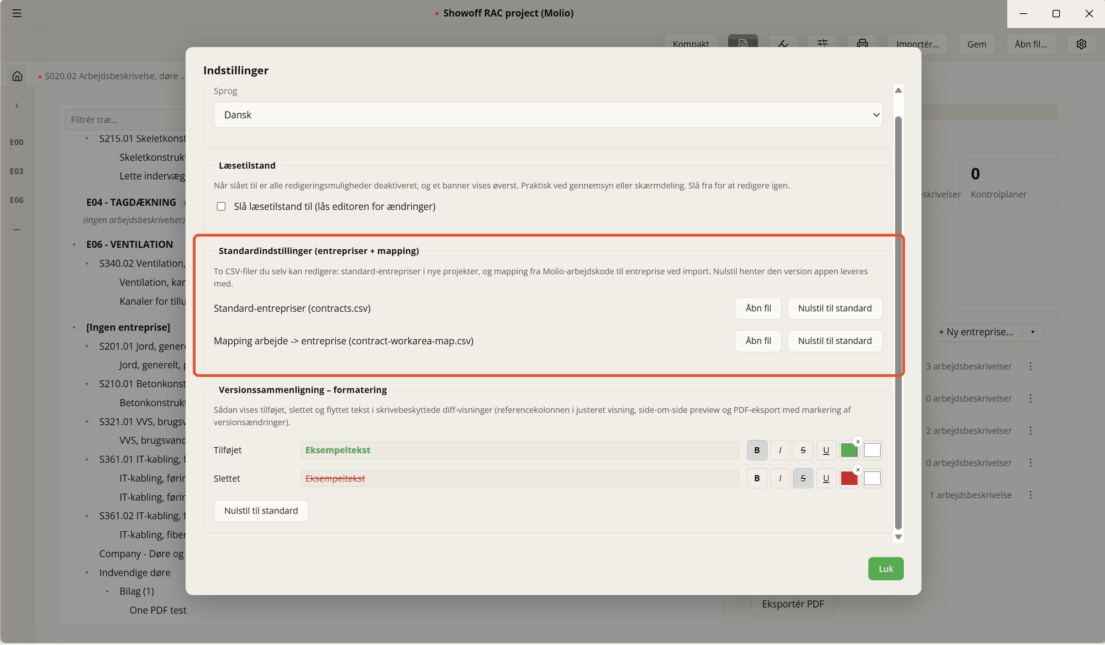
Task: Toggle bold for Tilføjet formatting
Action: point(757,450)
